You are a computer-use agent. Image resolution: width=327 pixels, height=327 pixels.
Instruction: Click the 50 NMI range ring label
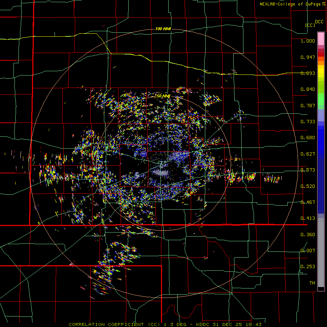point(163,96)
